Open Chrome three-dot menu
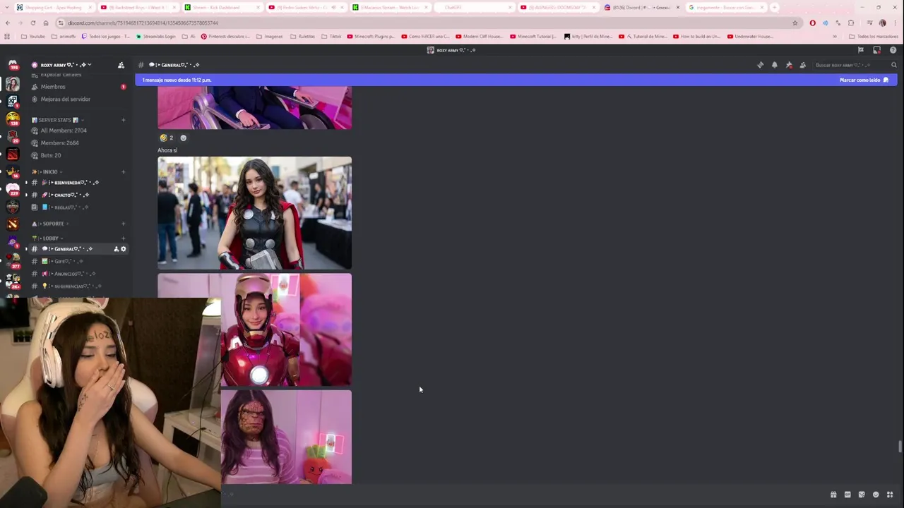This screenshot has height=508, width=904. [x=896, y=23]
